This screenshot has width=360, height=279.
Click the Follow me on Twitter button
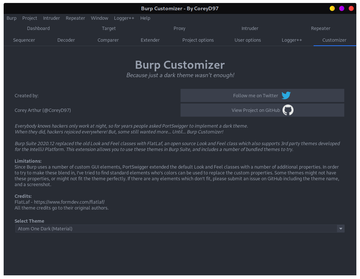point(262,95)
